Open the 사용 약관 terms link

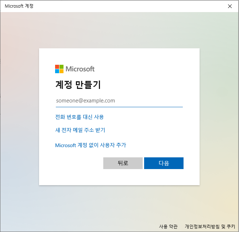(168, 227)
